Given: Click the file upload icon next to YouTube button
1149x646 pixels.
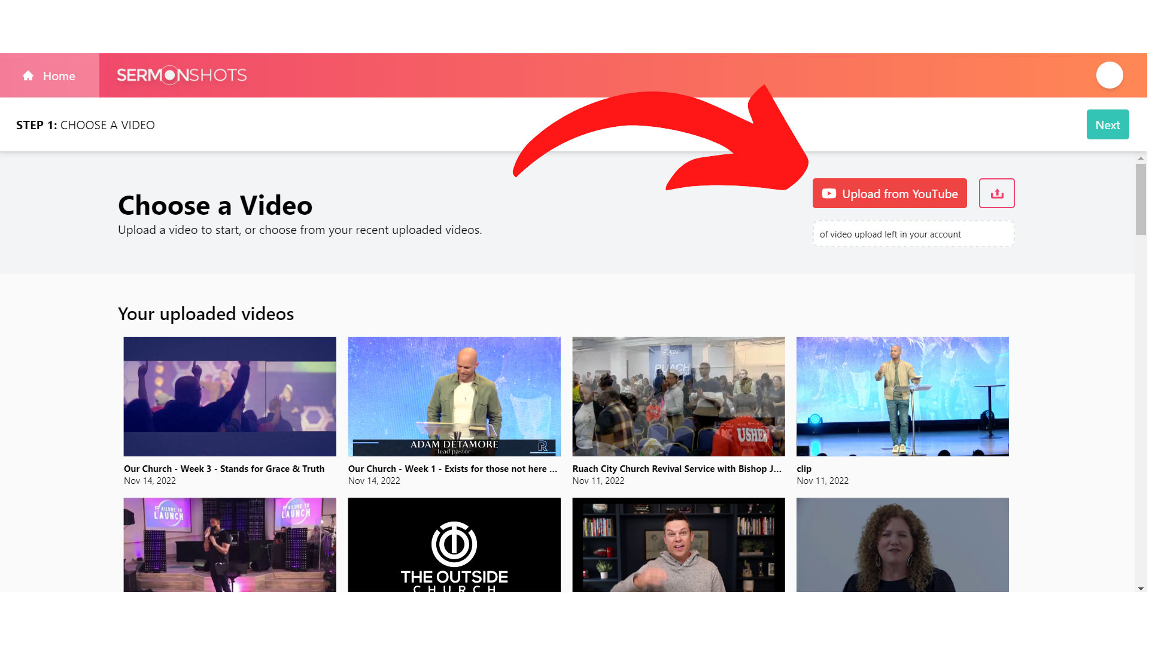Looking at the screenshot, I should click(x=996, y=193).
